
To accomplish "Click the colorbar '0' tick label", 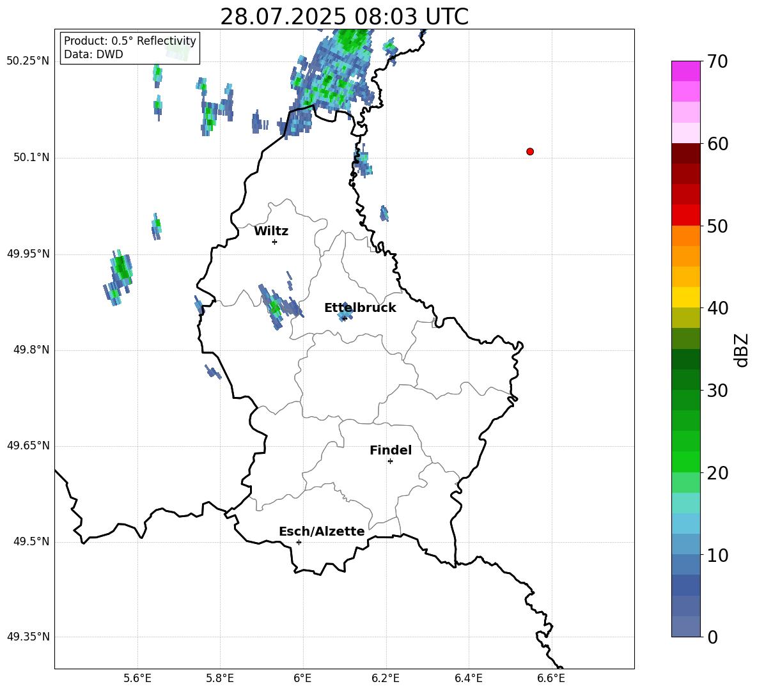I will click(713, 637).
